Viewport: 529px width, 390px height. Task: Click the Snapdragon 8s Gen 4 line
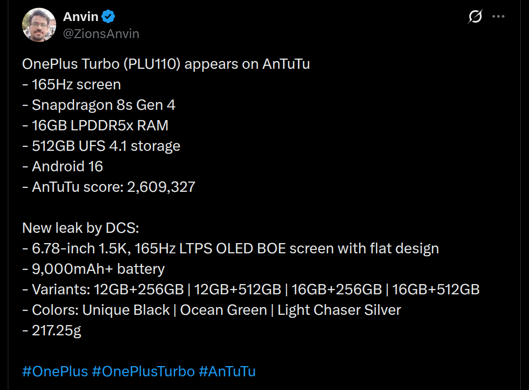point(99,105)
